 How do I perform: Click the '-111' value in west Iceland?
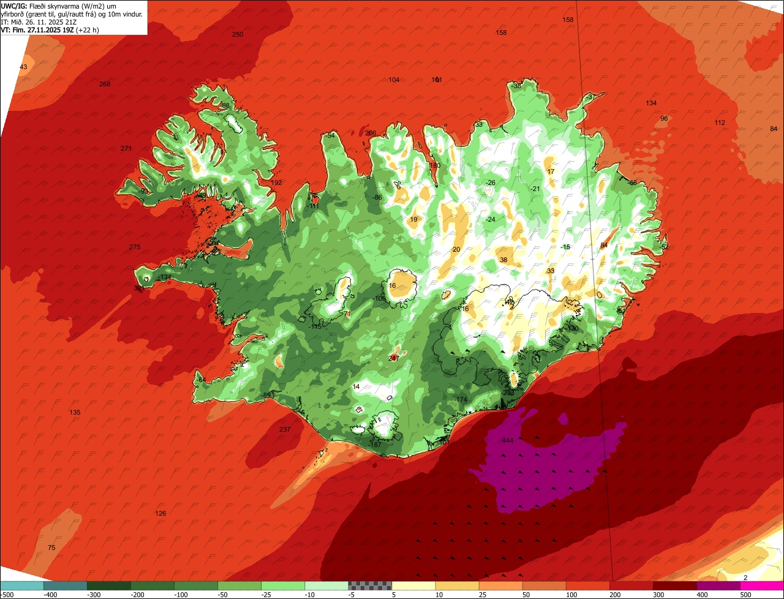coord(313,206)
